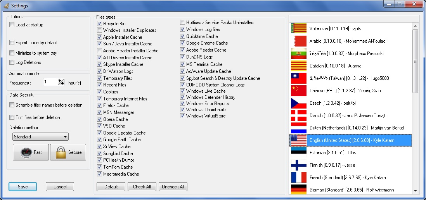Select Danish by Jens P. Jensen Tonajt

[x=351, y=116]
